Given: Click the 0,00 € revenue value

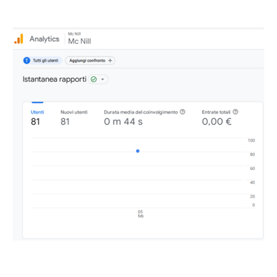Looking at the screenshot, I should coord(217,122).
